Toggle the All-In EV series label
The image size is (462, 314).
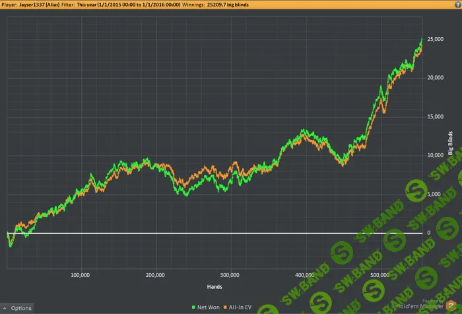tap(240, 307)
